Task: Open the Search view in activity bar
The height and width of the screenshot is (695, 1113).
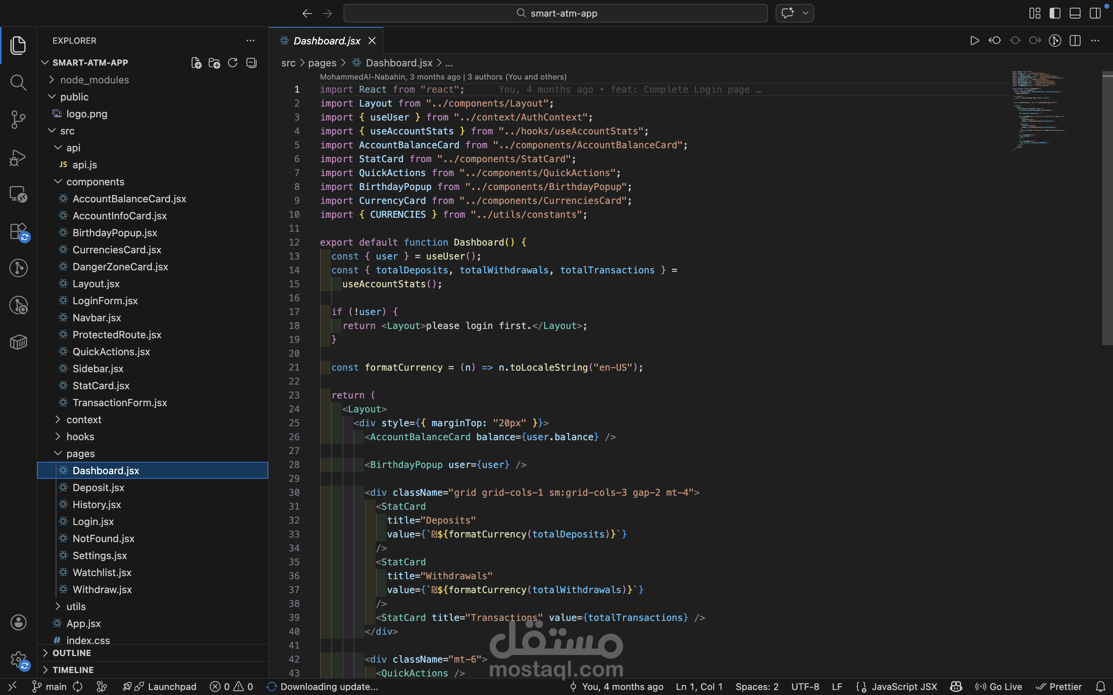Action: tap(18, 83)
